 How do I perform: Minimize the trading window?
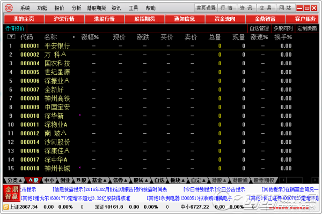(299, 8)
